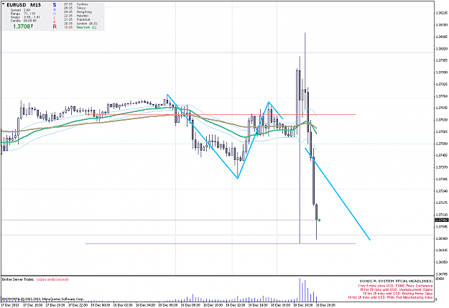Viewport: 449px width, 308px height.
Task: Click the MetaQuotes Software Corp. copyright text
Action: pyautogui.click(x=43, y=299)
